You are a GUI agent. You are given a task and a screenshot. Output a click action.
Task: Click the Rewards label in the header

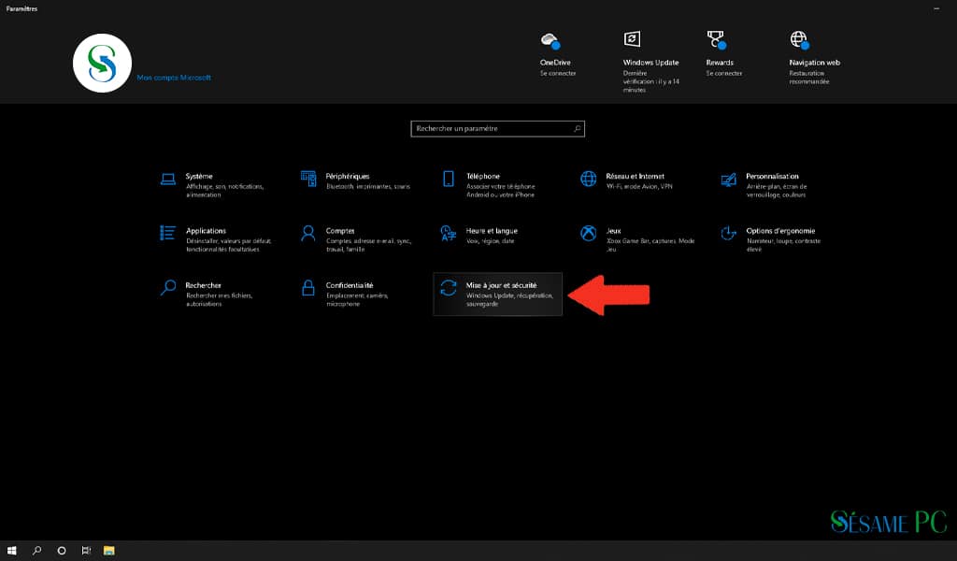click(x=720, y=63)
